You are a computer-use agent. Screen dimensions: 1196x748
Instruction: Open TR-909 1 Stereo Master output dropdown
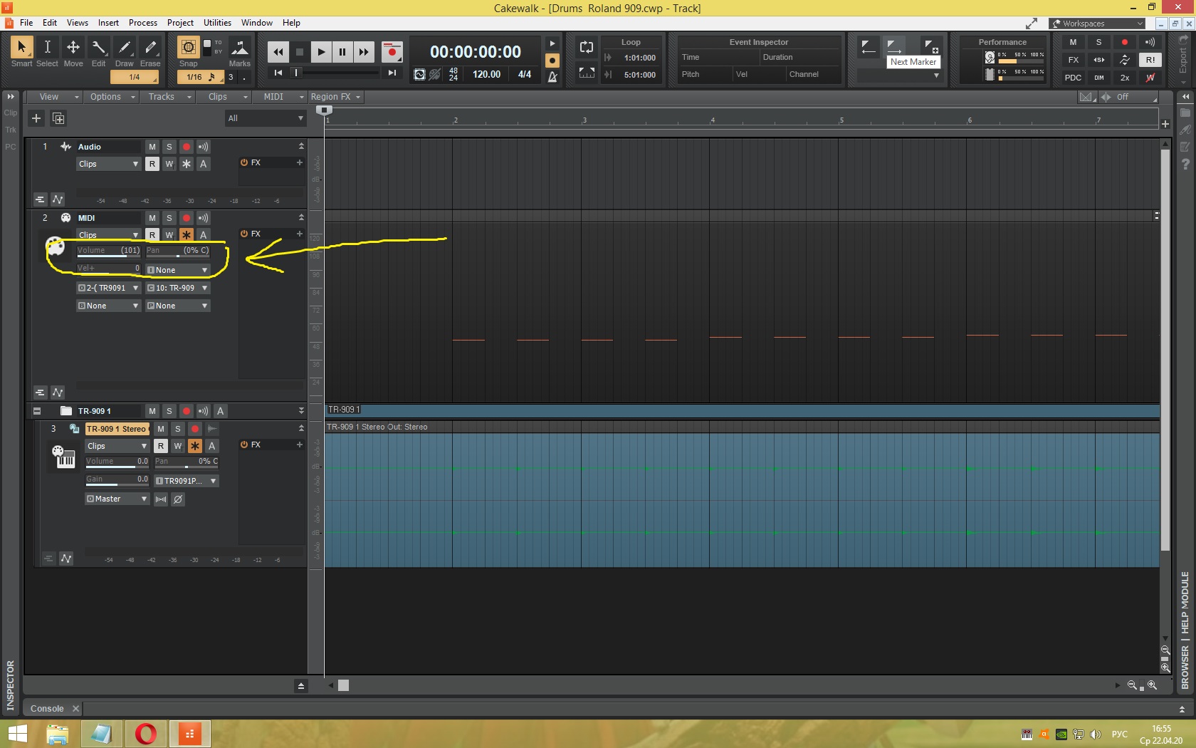pyautogui.click(x=117, y=499)
